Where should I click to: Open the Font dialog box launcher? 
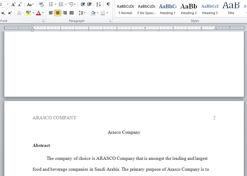click(43, 21)
